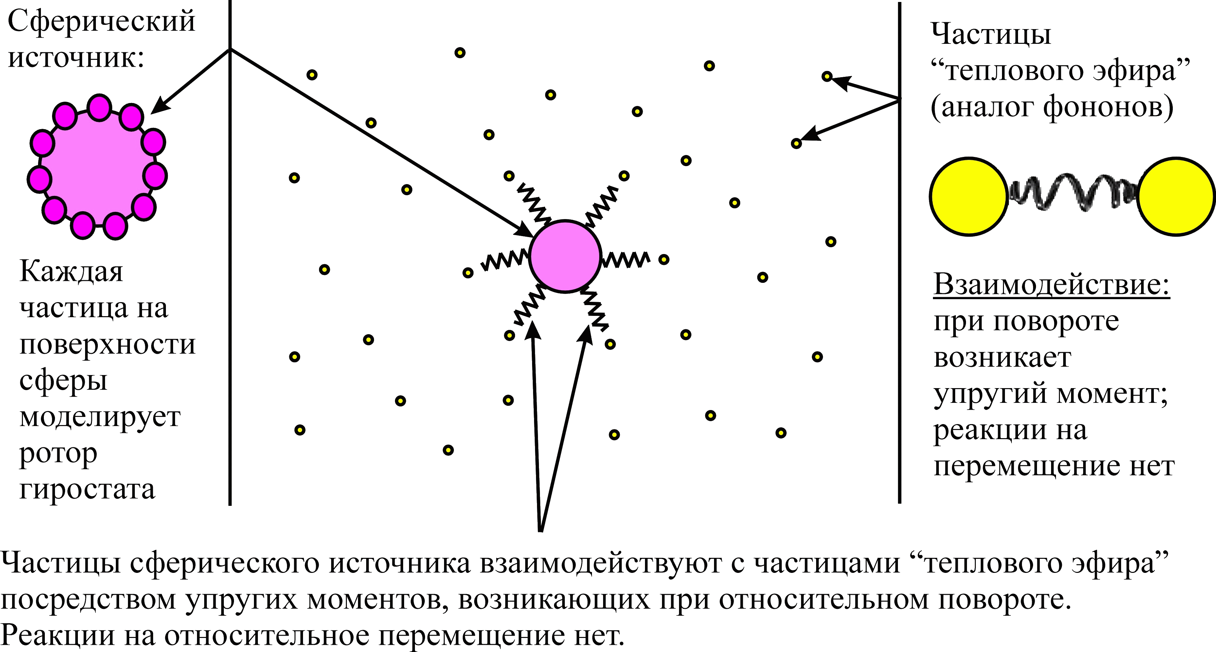
Task: Click the caption line "посредством упругих моментов…"
Action: 536,600
